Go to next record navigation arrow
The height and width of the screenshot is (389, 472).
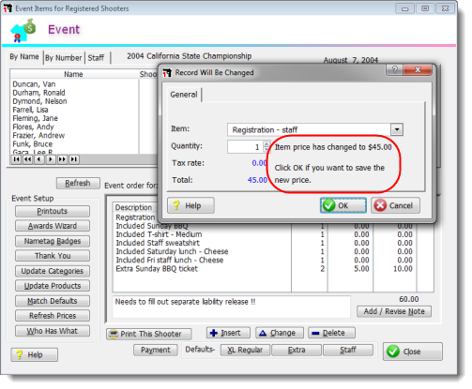(51, 159)
